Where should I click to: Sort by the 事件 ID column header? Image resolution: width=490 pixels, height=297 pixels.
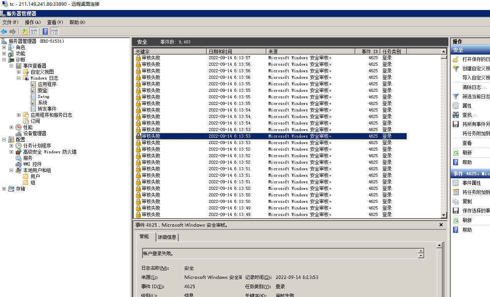[369, 51]
